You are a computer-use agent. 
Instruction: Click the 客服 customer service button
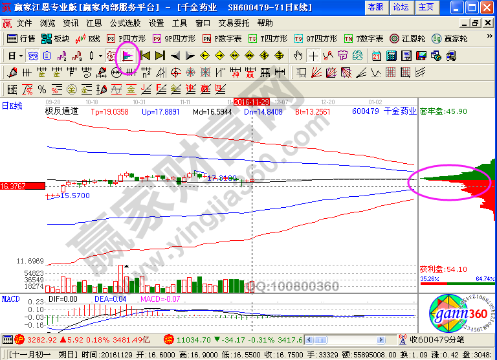tap(375, 7)
